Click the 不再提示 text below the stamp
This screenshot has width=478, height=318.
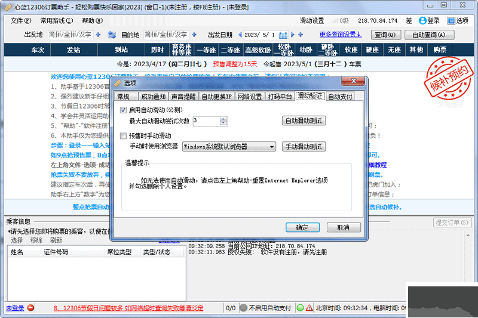pyautogui.click(x=451, y=105)
